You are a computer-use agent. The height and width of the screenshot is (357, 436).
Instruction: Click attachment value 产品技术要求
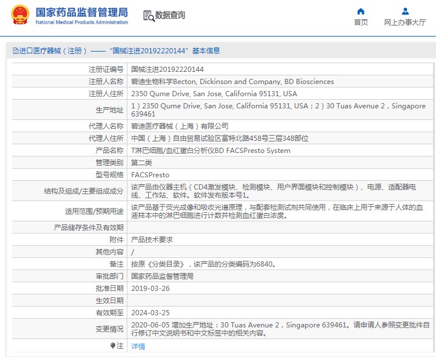tap(152, 240)
